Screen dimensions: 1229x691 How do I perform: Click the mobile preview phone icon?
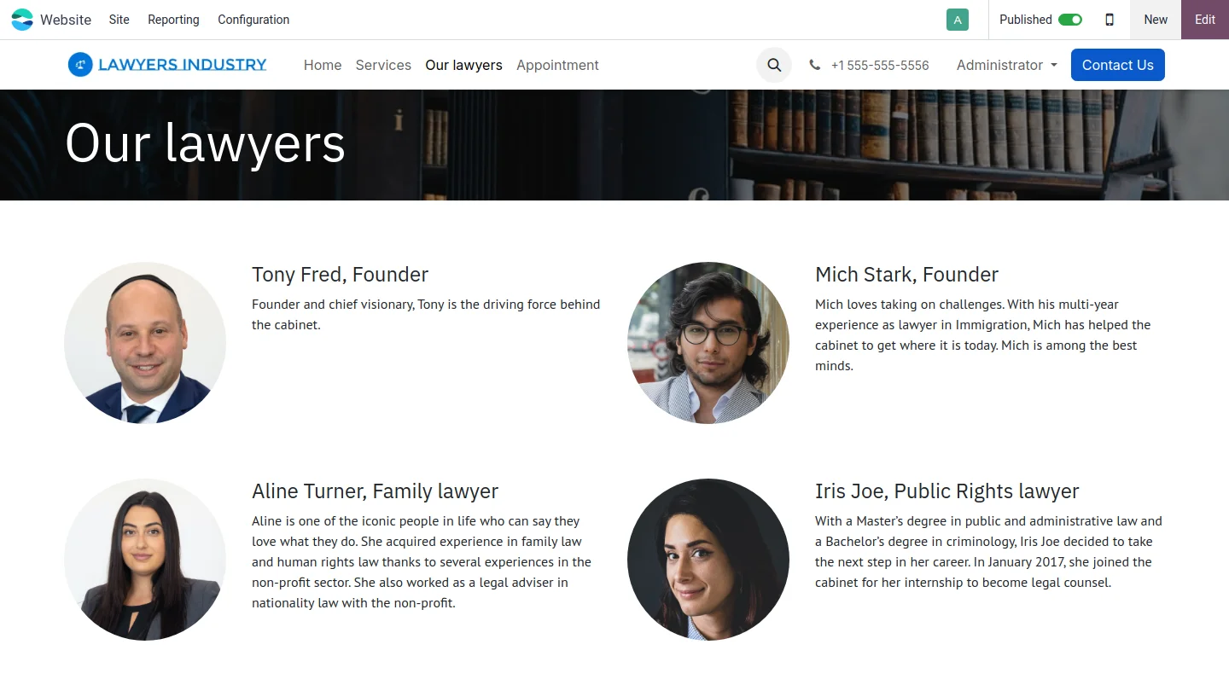[x=1110, y=20]
